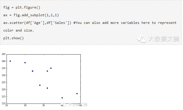Image resolution: width=183 pixels, height=110 pixels.
Task: Click the point at age 36, sales 133
Action: coord(47,71)
